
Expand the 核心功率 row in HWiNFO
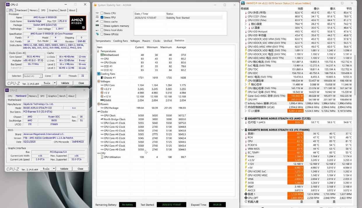click(x=246, y=84)
